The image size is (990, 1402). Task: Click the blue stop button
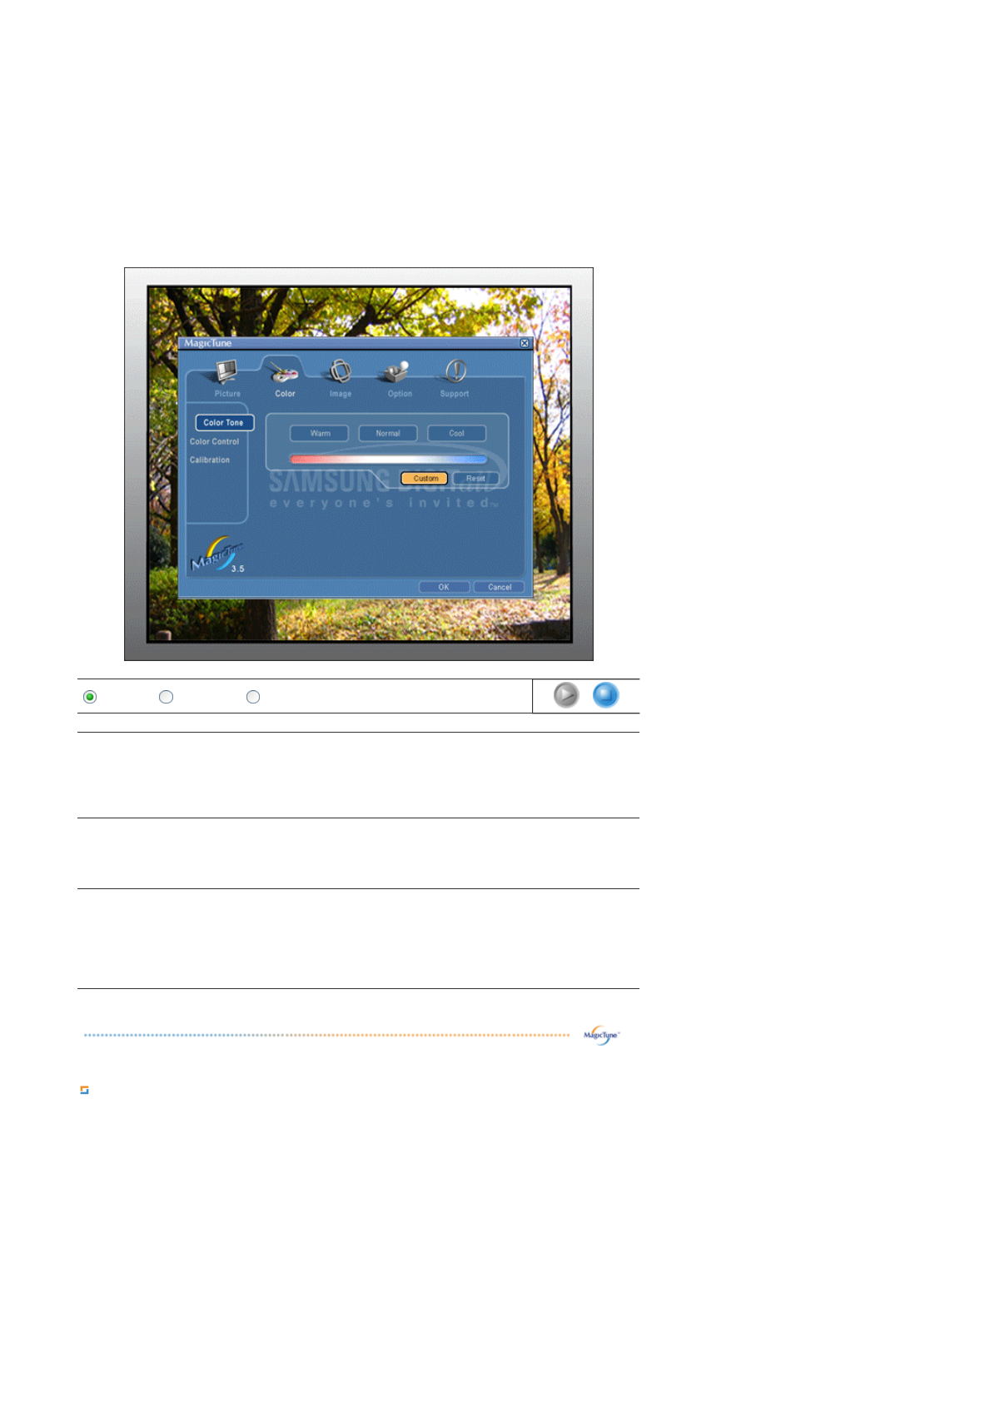[x=606, y=694]
